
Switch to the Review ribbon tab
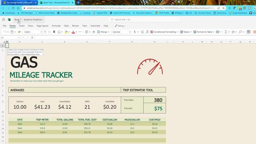(x=75, y=26)
